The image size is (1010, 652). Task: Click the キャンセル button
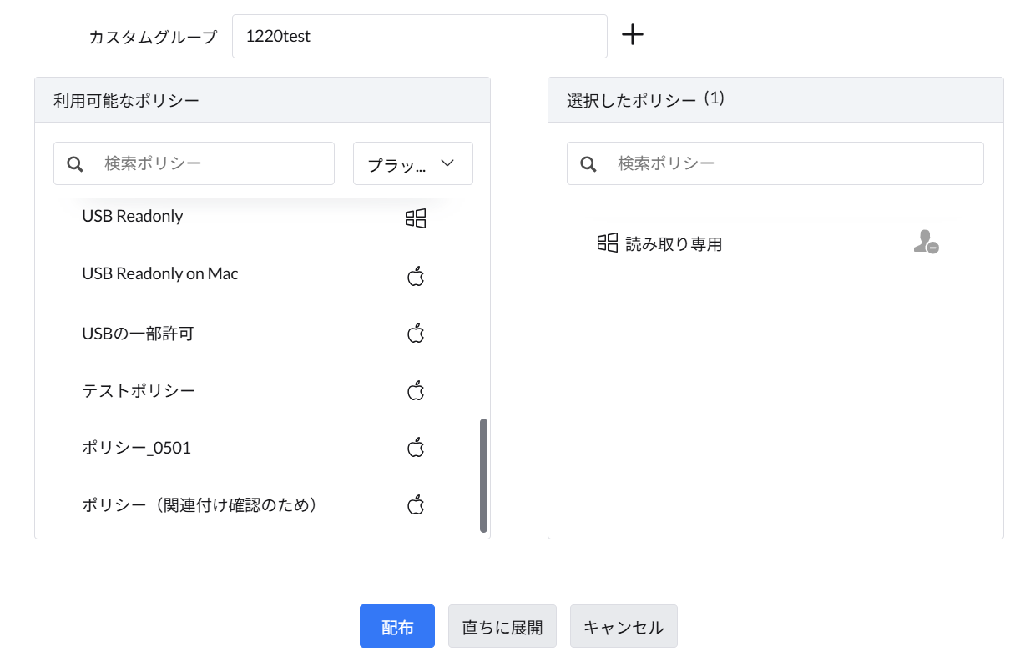tap(623, 627)
